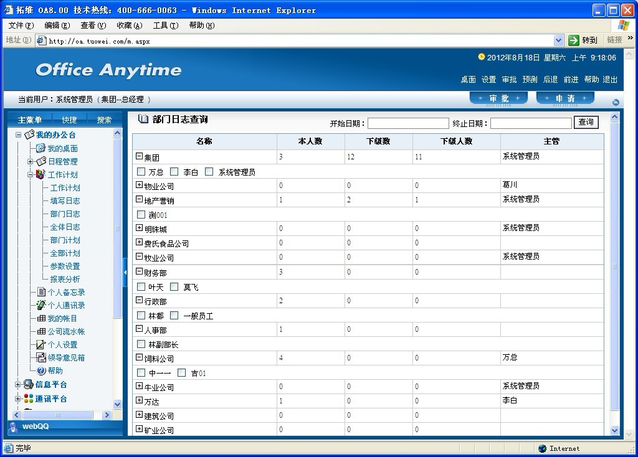Click the 我的桌面 desktop icon in sidebar
This screenshot has height=457, width=638.
point(40,148)
